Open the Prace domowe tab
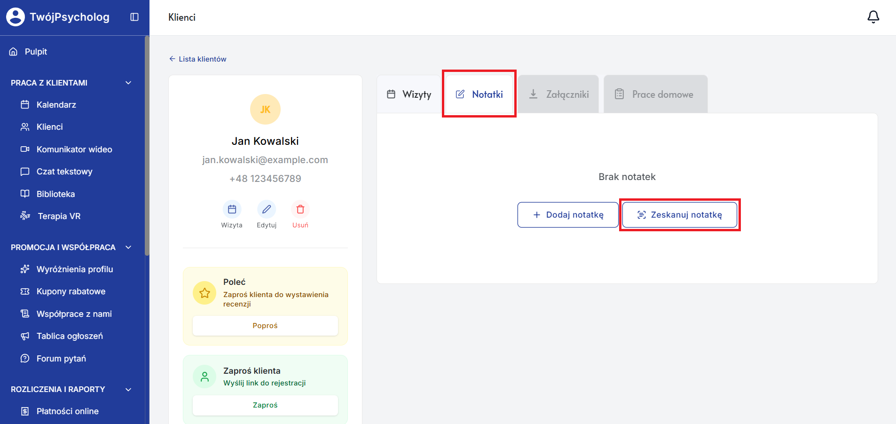The image size is (896, 424). [655, 94]
